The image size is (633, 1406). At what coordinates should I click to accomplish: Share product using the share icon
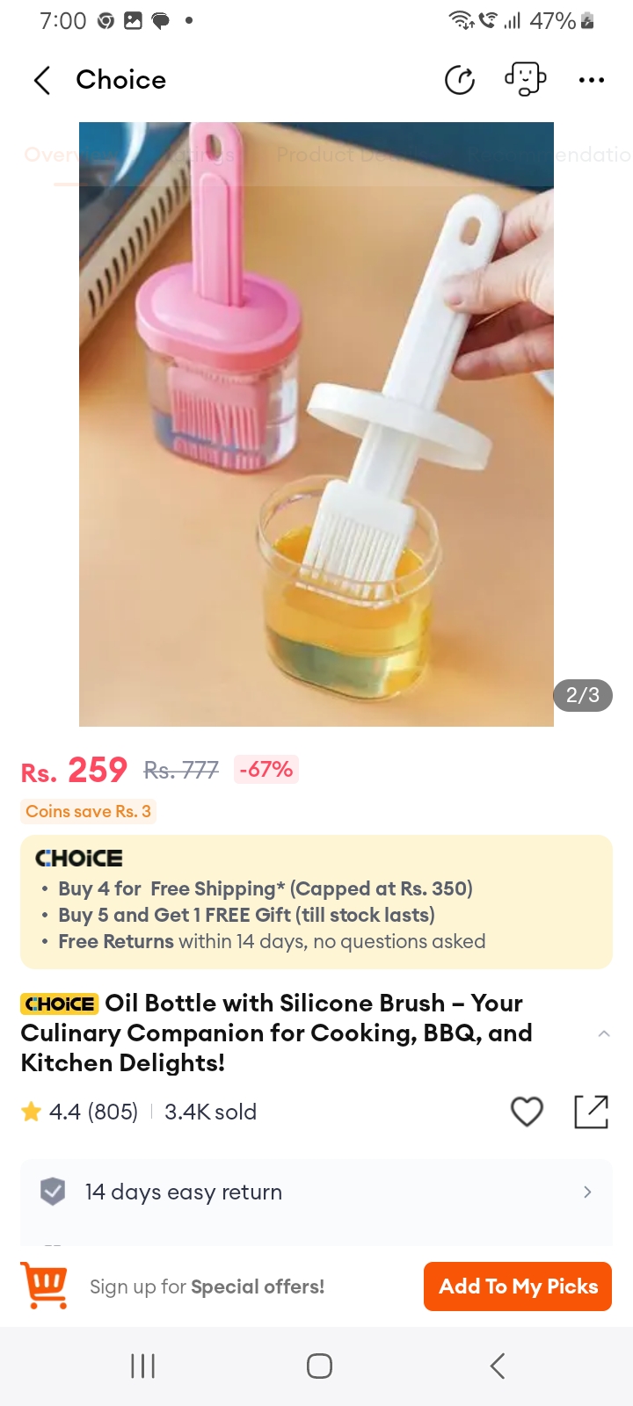(592, 1112)
